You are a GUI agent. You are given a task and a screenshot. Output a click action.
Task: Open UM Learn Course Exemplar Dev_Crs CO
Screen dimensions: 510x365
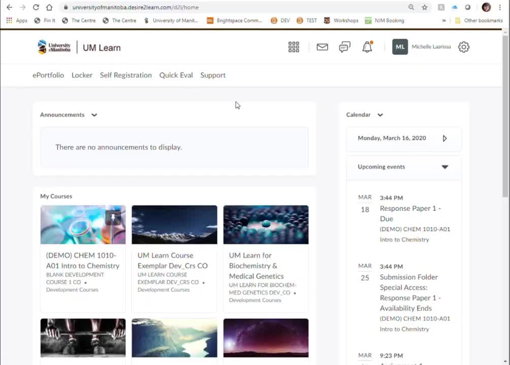(x=172, y=261)
